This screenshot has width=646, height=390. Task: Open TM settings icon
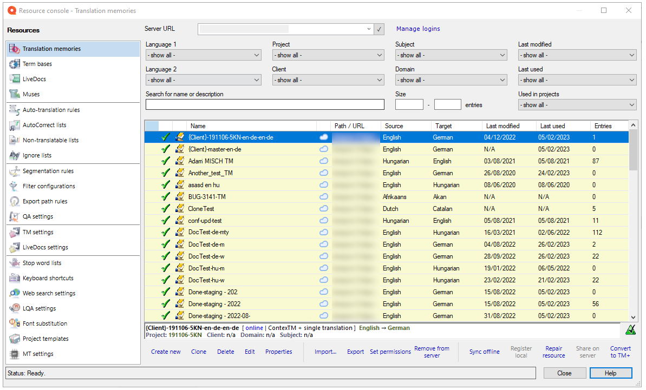[x=15, y=233]
